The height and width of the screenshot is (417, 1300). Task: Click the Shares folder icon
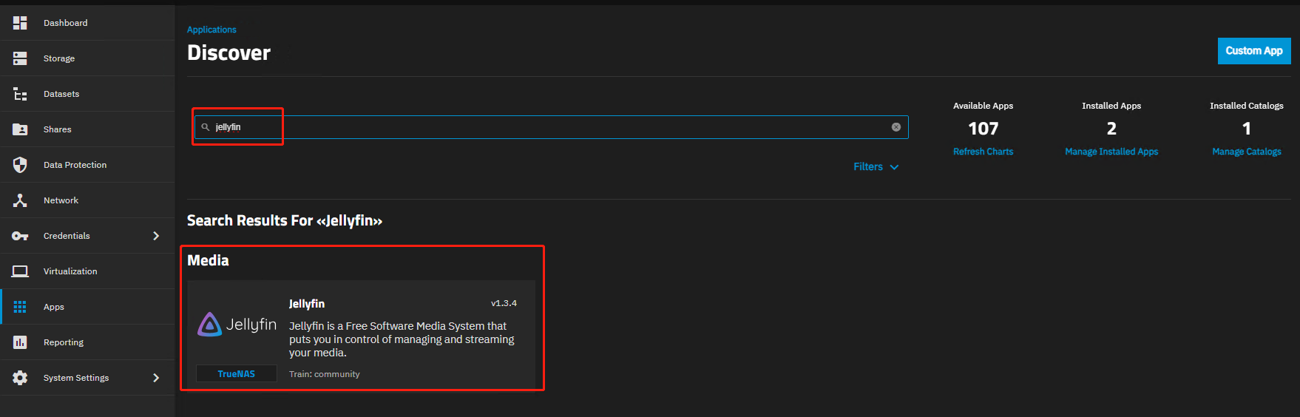(x=20, y=129)
